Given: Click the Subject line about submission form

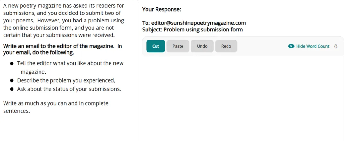Looking at the screenshot, I should pyautogui.click(x=192, y=30).
